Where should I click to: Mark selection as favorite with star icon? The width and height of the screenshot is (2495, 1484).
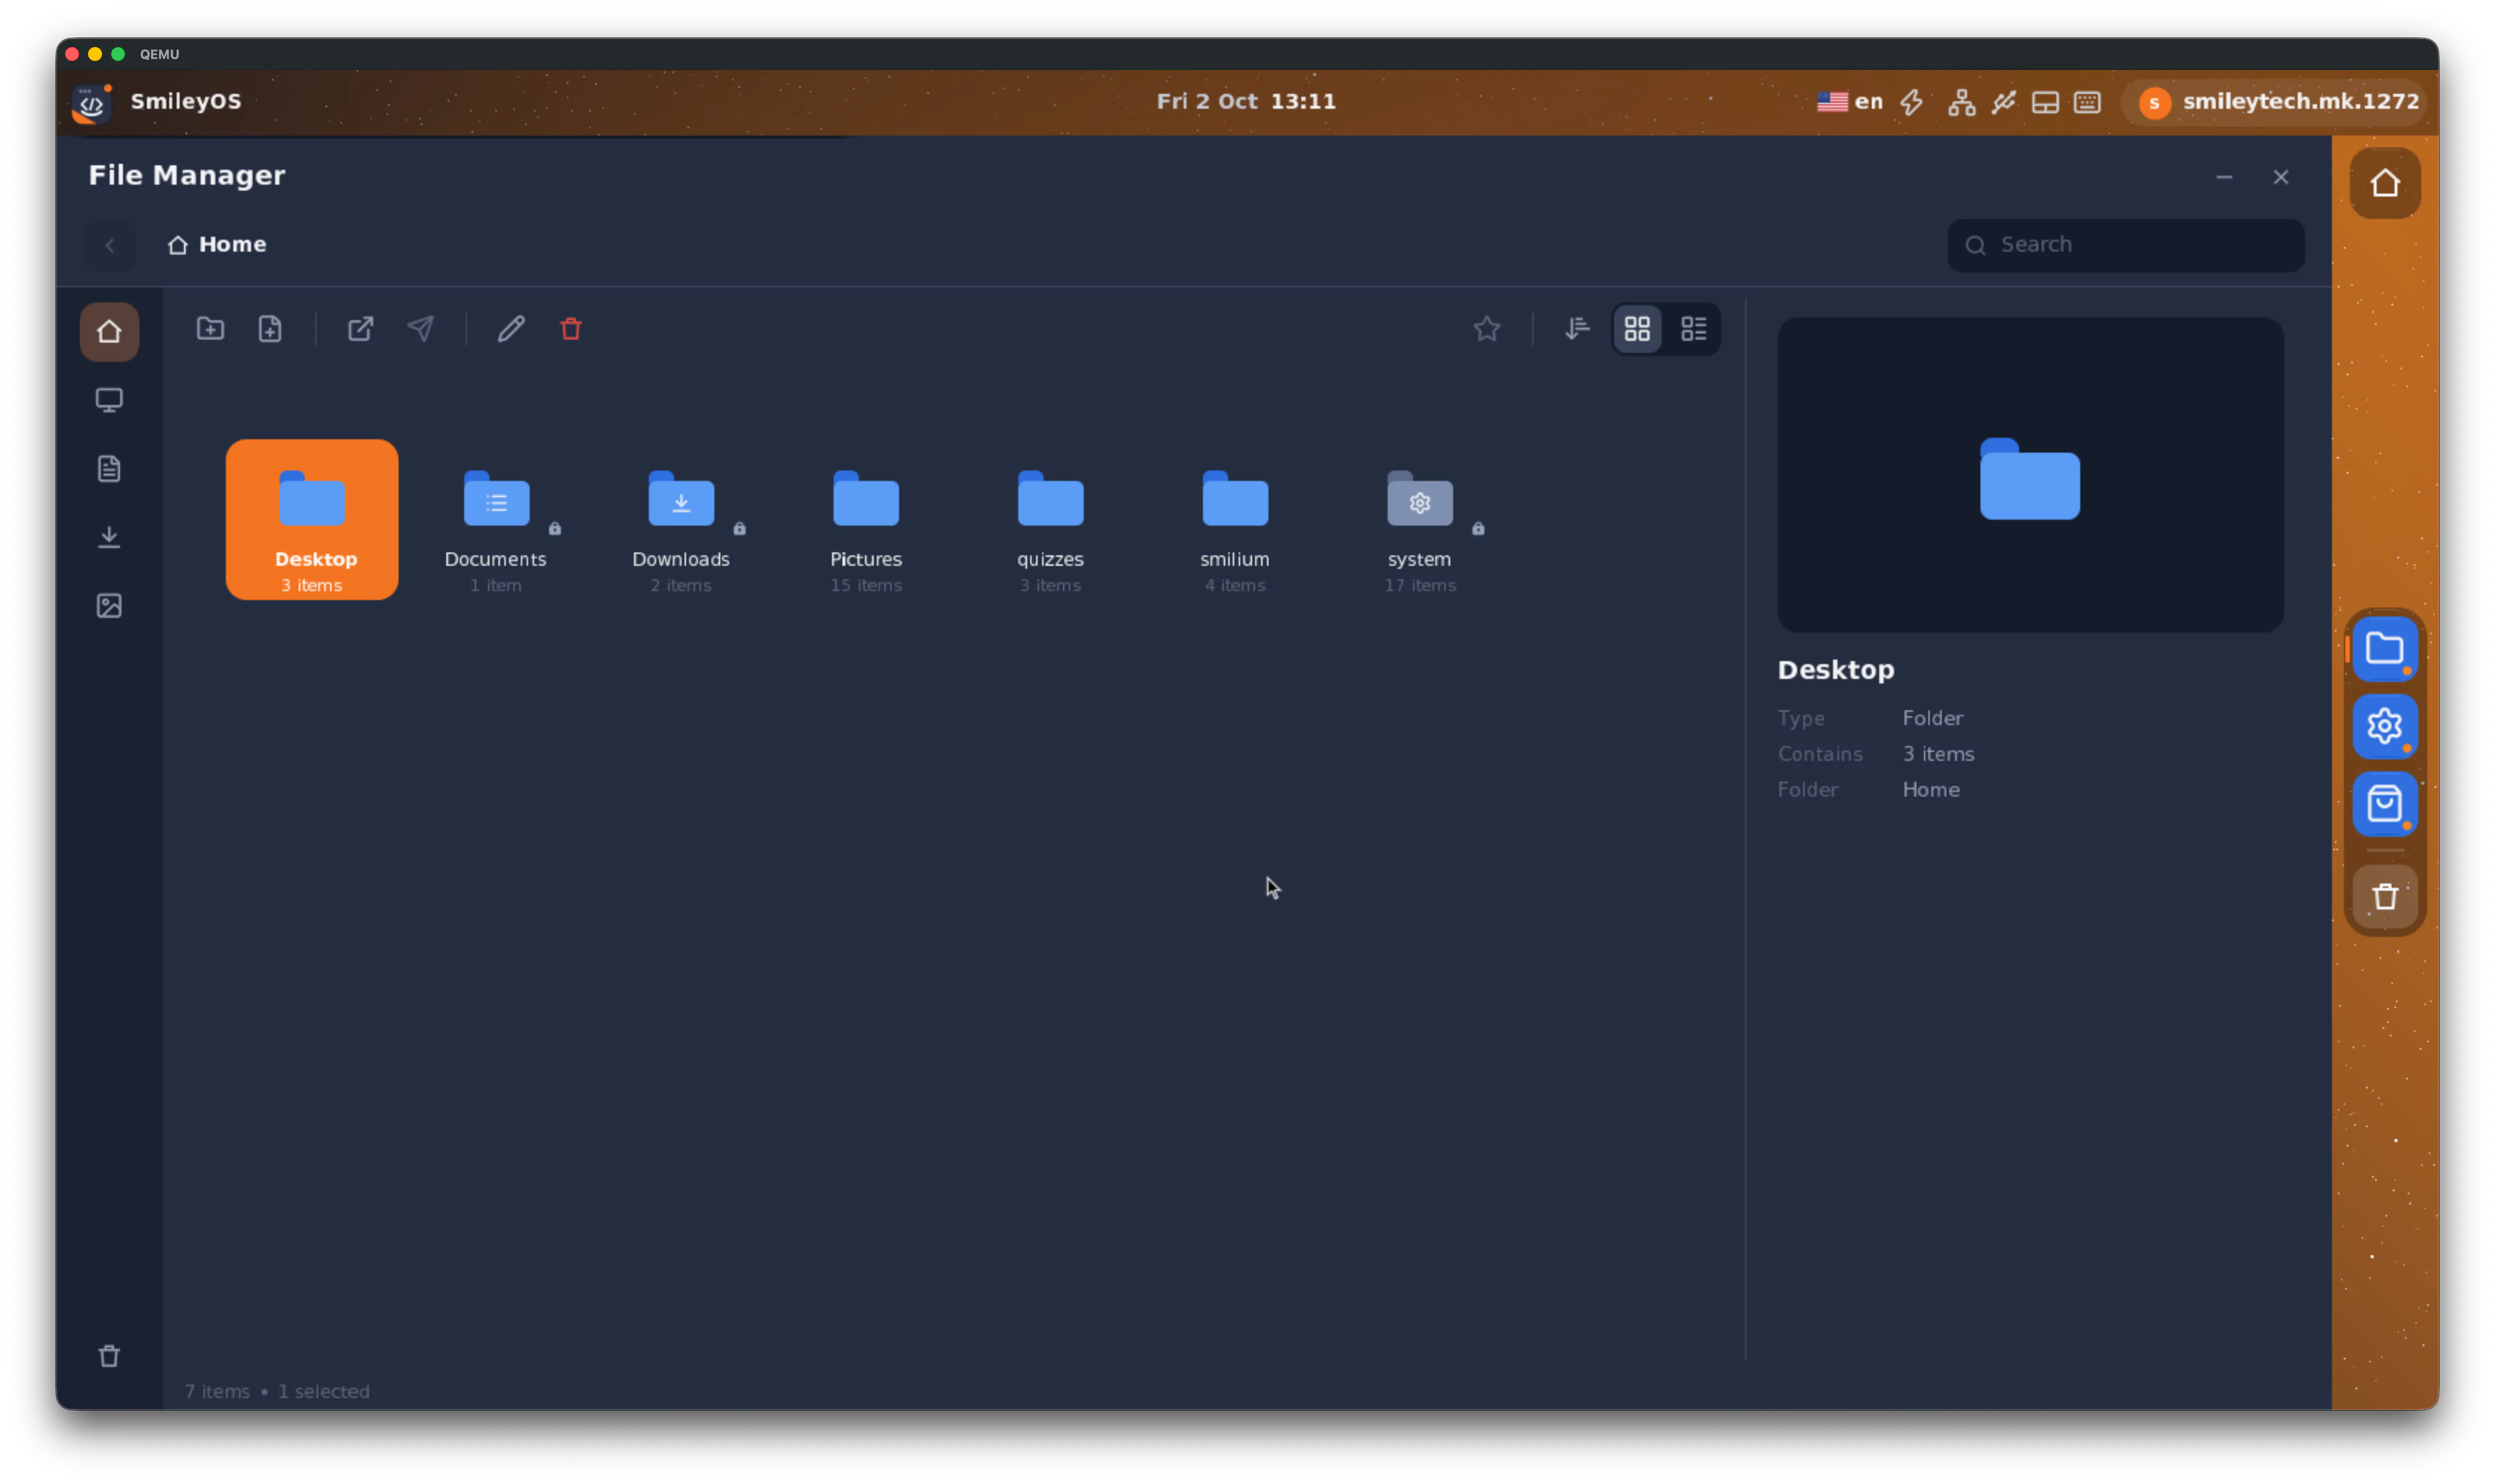click(1487, 328)
